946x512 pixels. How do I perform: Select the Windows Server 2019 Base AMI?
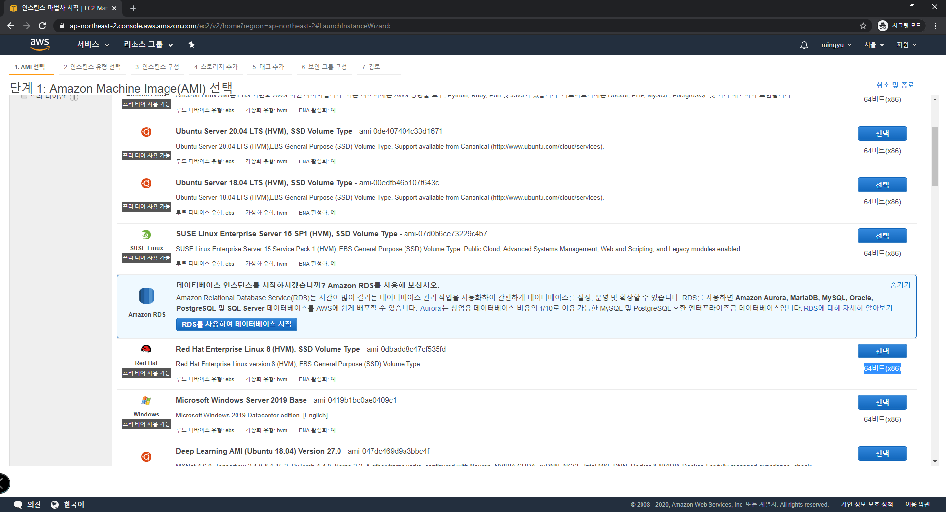pyautogui.click(x=882, y=402)
